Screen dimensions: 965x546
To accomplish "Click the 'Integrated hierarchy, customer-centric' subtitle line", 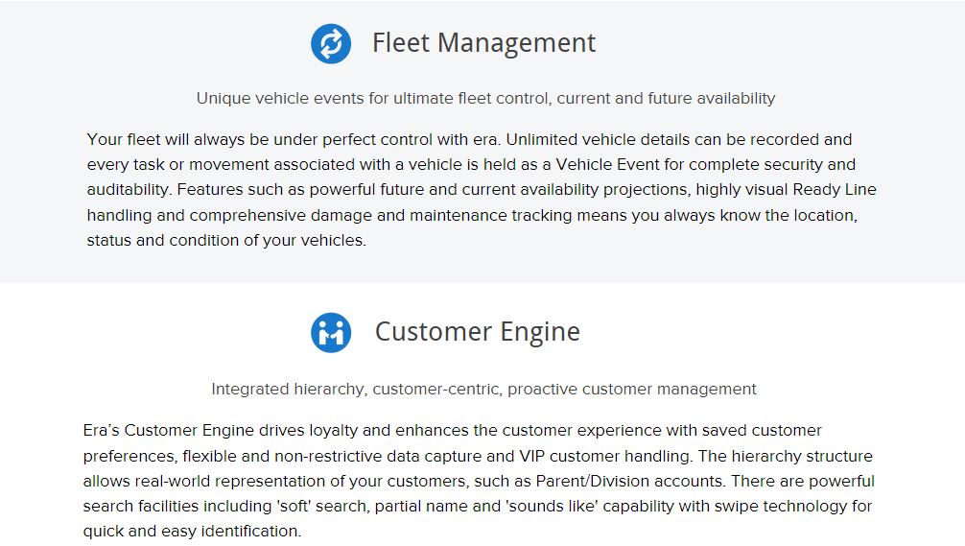I will pyautogui.click(x=483, y=389).
